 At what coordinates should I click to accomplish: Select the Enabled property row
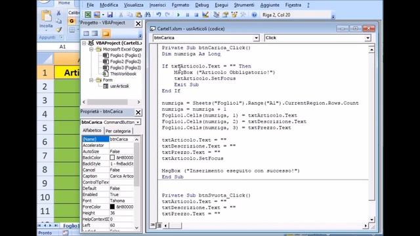[x=108, y=195]
